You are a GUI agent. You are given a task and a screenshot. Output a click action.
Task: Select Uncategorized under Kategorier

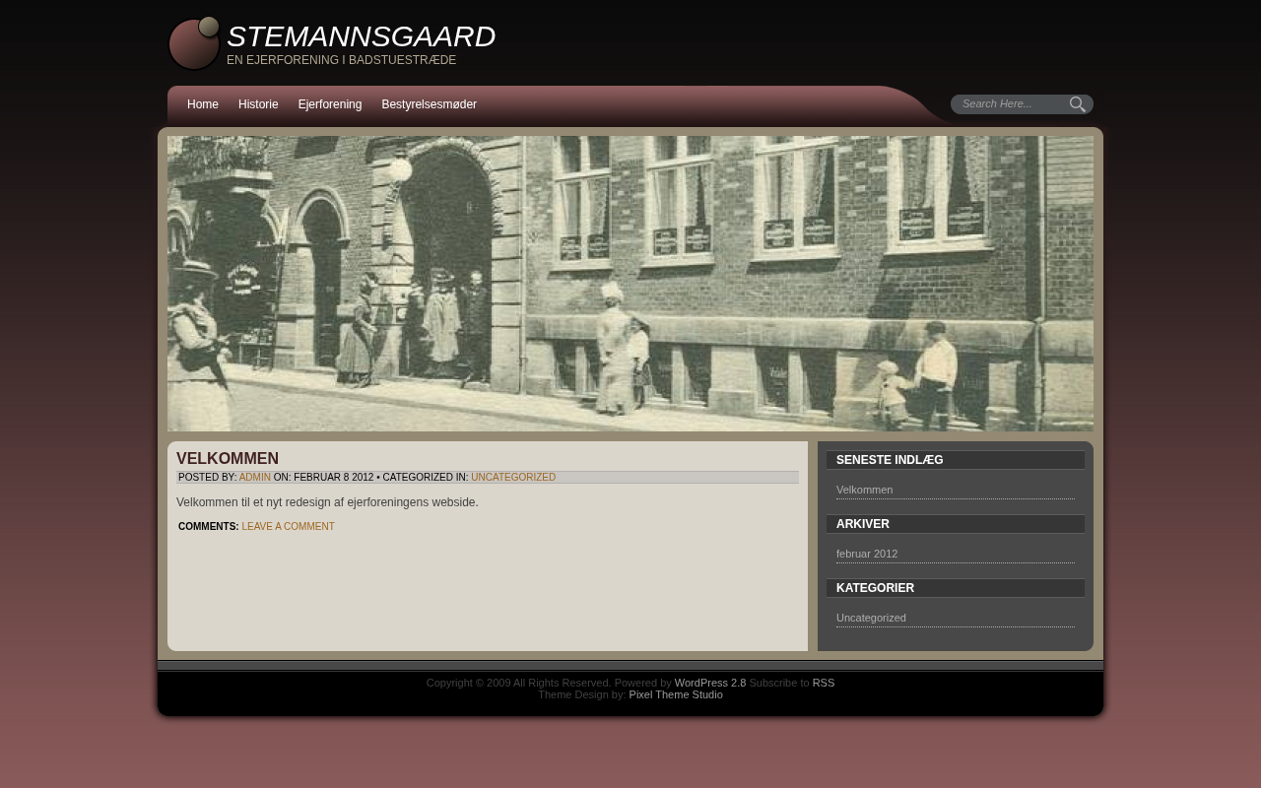pos(871,618)
